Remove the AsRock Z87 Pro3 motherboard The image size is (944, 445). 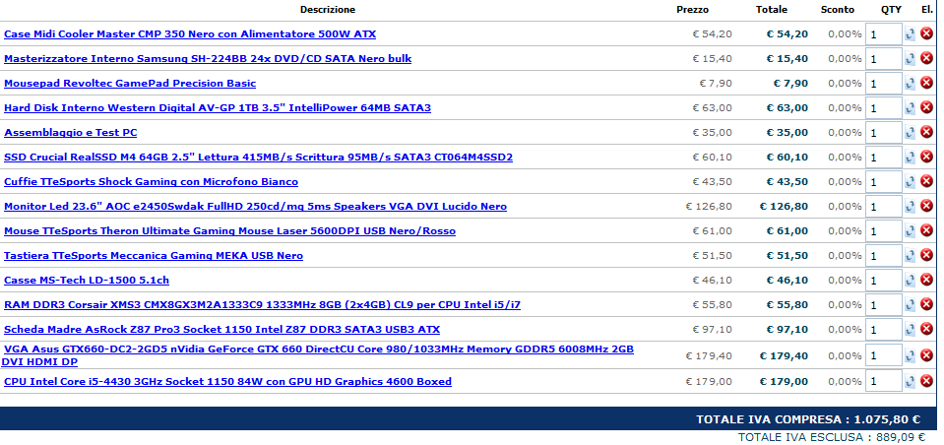click(x=926, y=330)
